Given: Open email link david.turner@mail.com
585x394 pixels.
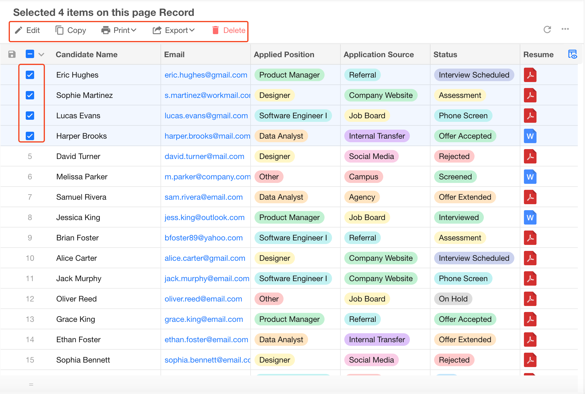Looking at the screenshot, I should 204,156.
